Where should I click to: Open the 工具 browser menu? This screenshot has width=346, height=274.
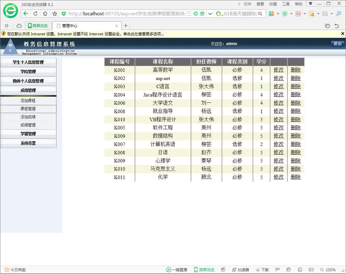(x=286, y=4)
